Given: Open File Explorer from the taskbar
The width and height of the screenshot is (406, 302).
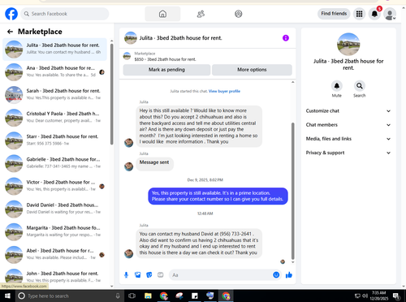Looking at the screenshot, I should click(148, 296).
